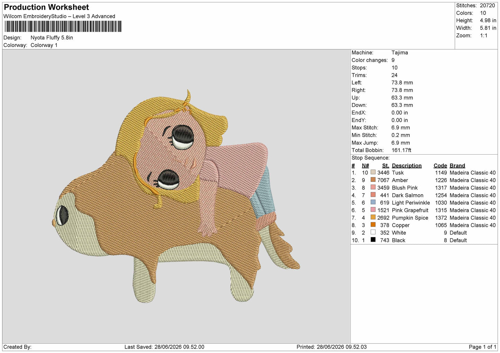This screenshot has height=353, width=500.
Task: Click the 'Copper' description text
Action: click(400, 225)
